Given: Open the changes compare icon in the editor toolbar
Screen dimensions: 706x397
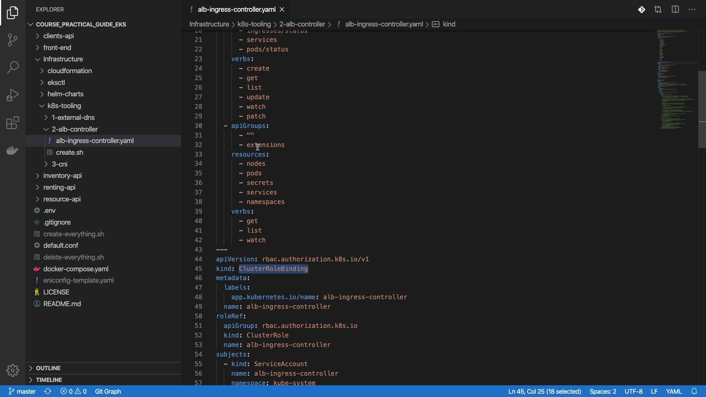Looking at the screenshot, I should [658, 10].
